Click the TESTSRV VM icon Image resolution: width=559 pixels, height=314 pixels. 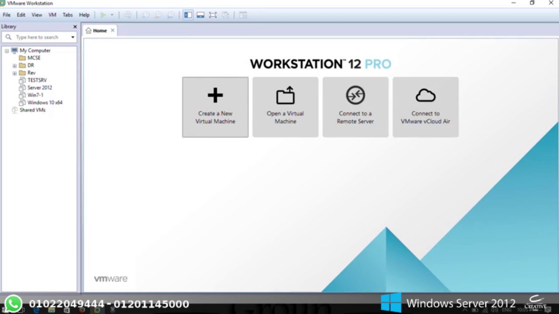[22, 80]
